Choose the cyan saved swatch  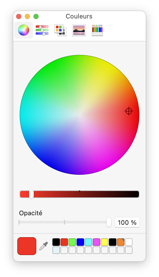pyautogui.click(x=88, y=242)
